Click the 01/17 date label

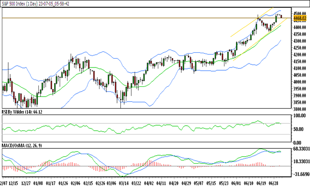coord(50,183)
